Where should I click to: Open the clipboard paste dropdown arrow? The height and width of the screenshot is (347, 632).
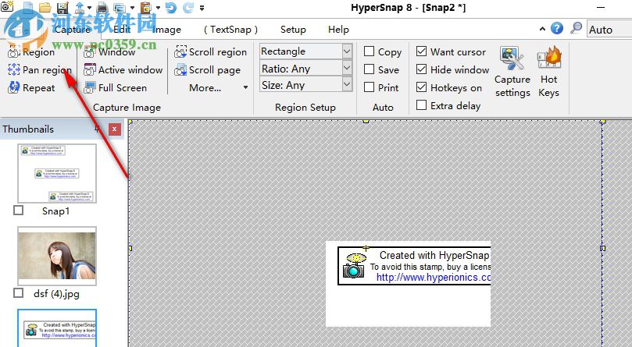158,8
